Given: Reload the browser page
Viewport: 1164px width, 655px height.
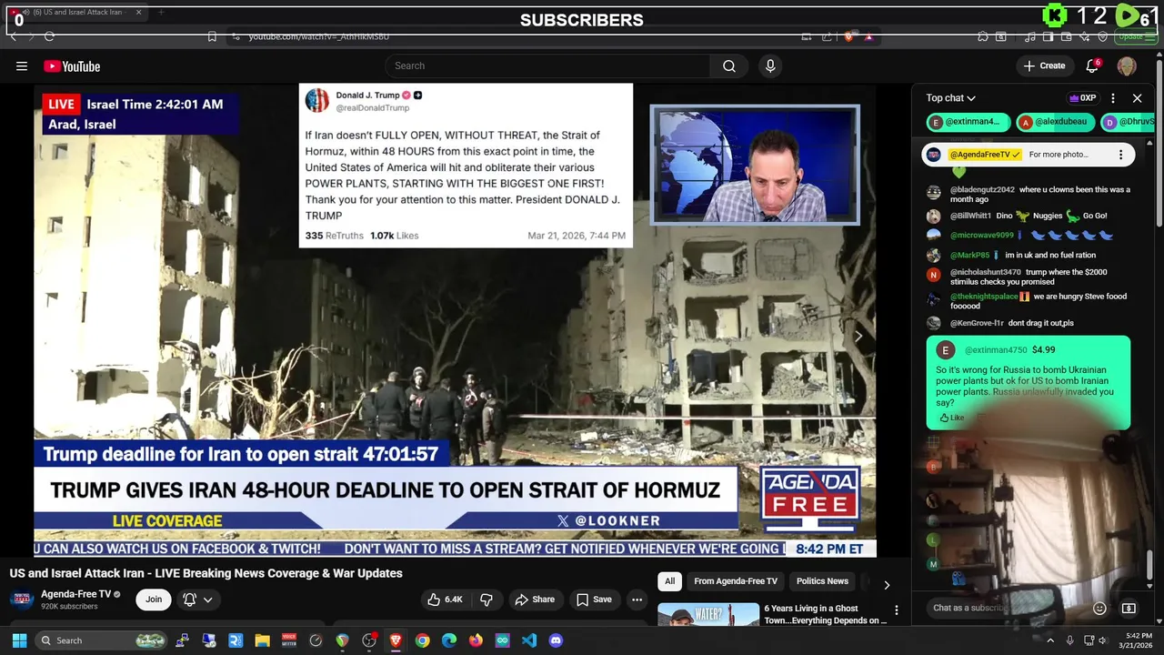Looking at the screenshot, I should click(x=49, y=36).
